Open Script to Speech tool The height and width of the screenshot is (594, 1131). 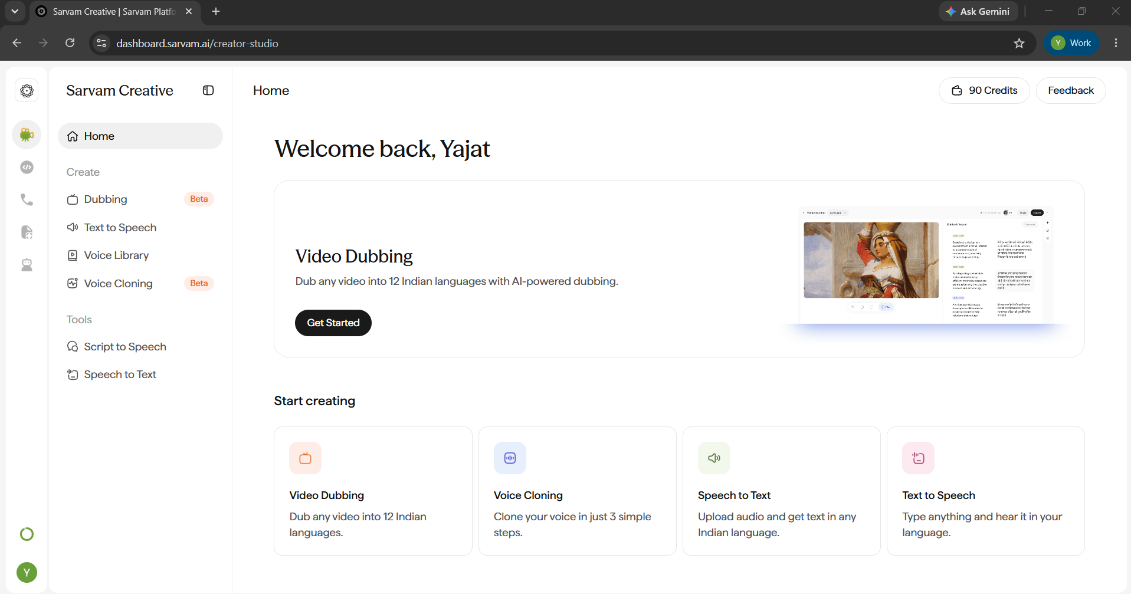(140, 347)
